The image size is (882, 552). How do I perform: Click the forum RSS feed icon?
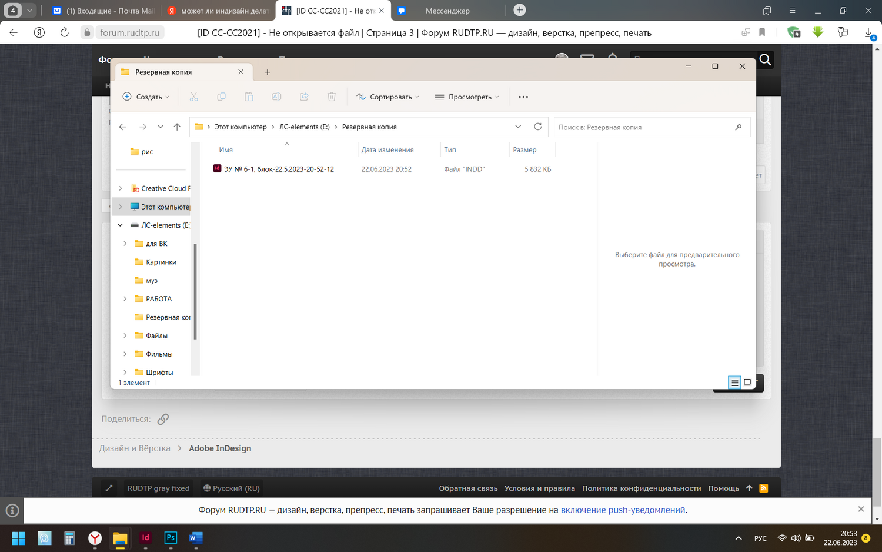764,488
